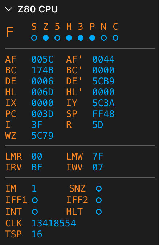Click the TSP label
This screenshot has height=245, width=159.
tap(13, 234)
